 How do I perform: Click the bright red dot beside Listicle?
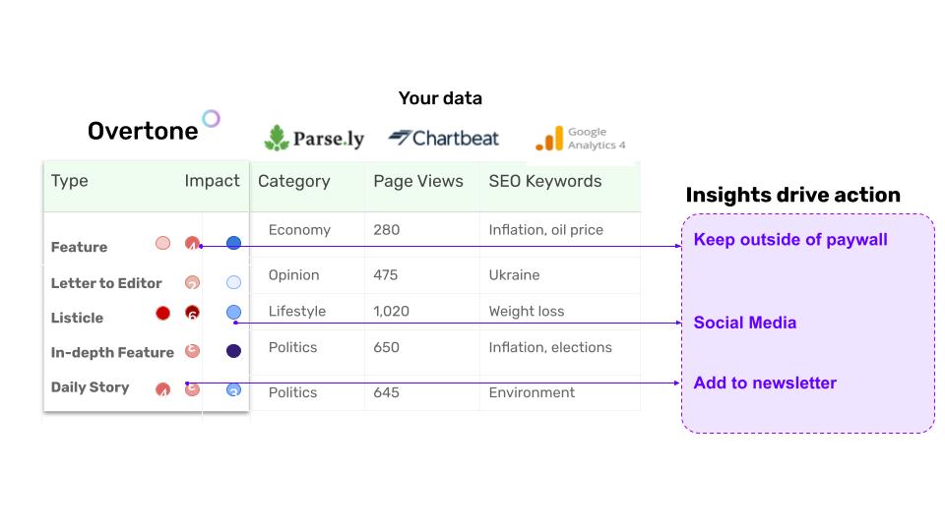click(162, 313)
